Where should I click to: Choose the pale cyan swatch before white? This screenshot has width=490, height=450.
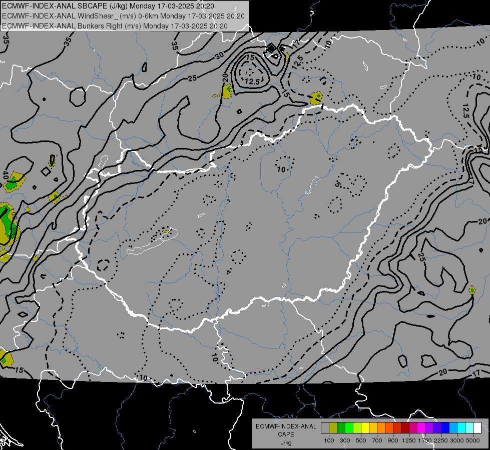[469, 428]
